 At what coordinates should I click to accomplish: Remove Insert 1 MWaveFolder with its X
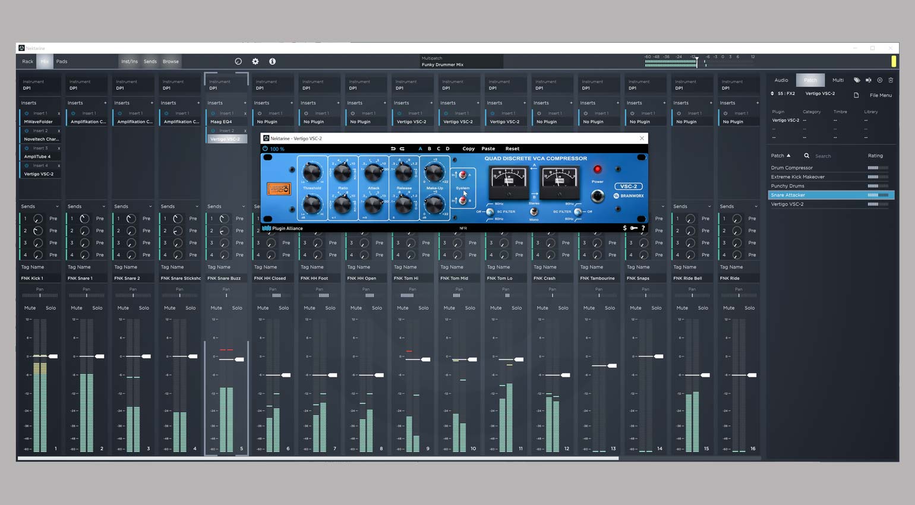(x=59, y=113)
